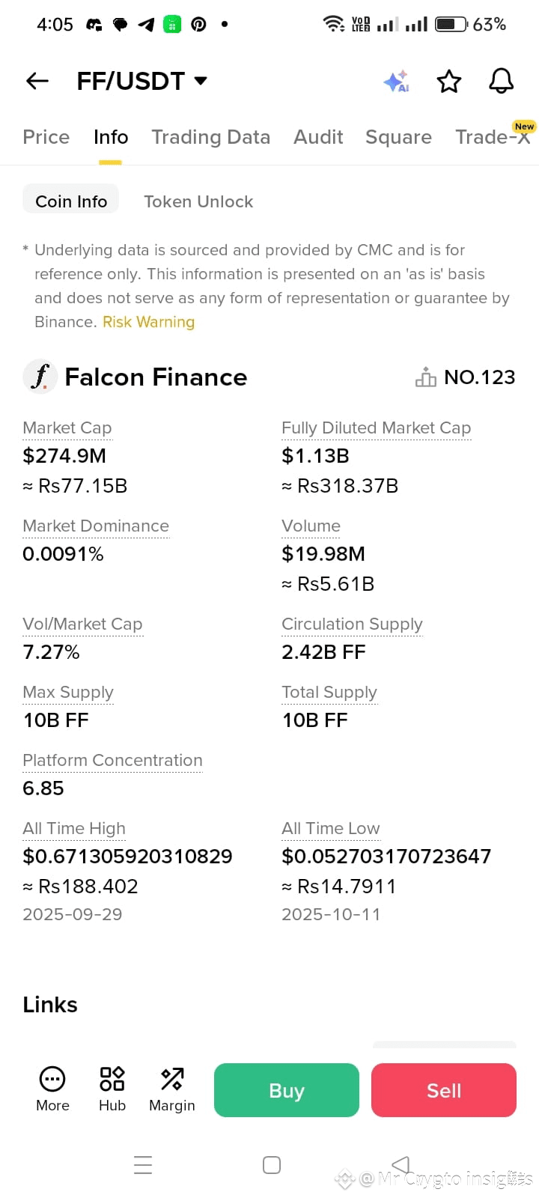This screenshot has height=1198, width=539.
Task: Open Margin trading icon
Action: pos(172,1079)
